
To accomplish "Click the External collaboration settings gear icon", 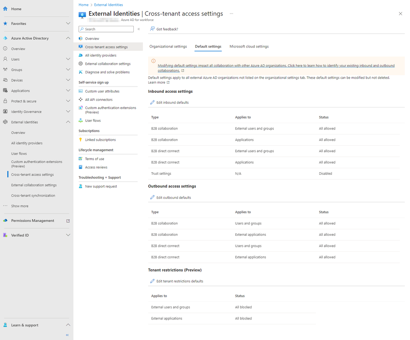I will point(81,64).
